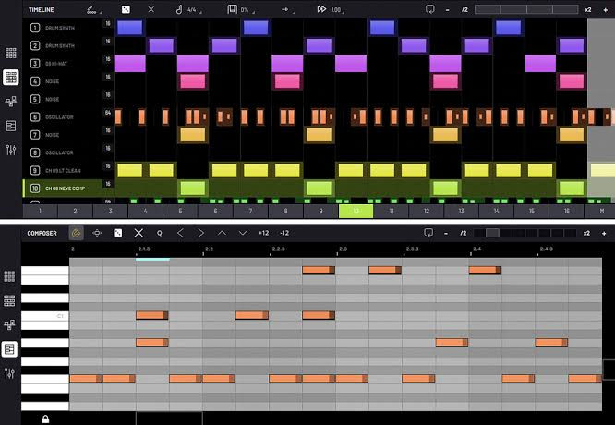Click the active draw tool icon in Composer toolbar

(x=76, y=233)
